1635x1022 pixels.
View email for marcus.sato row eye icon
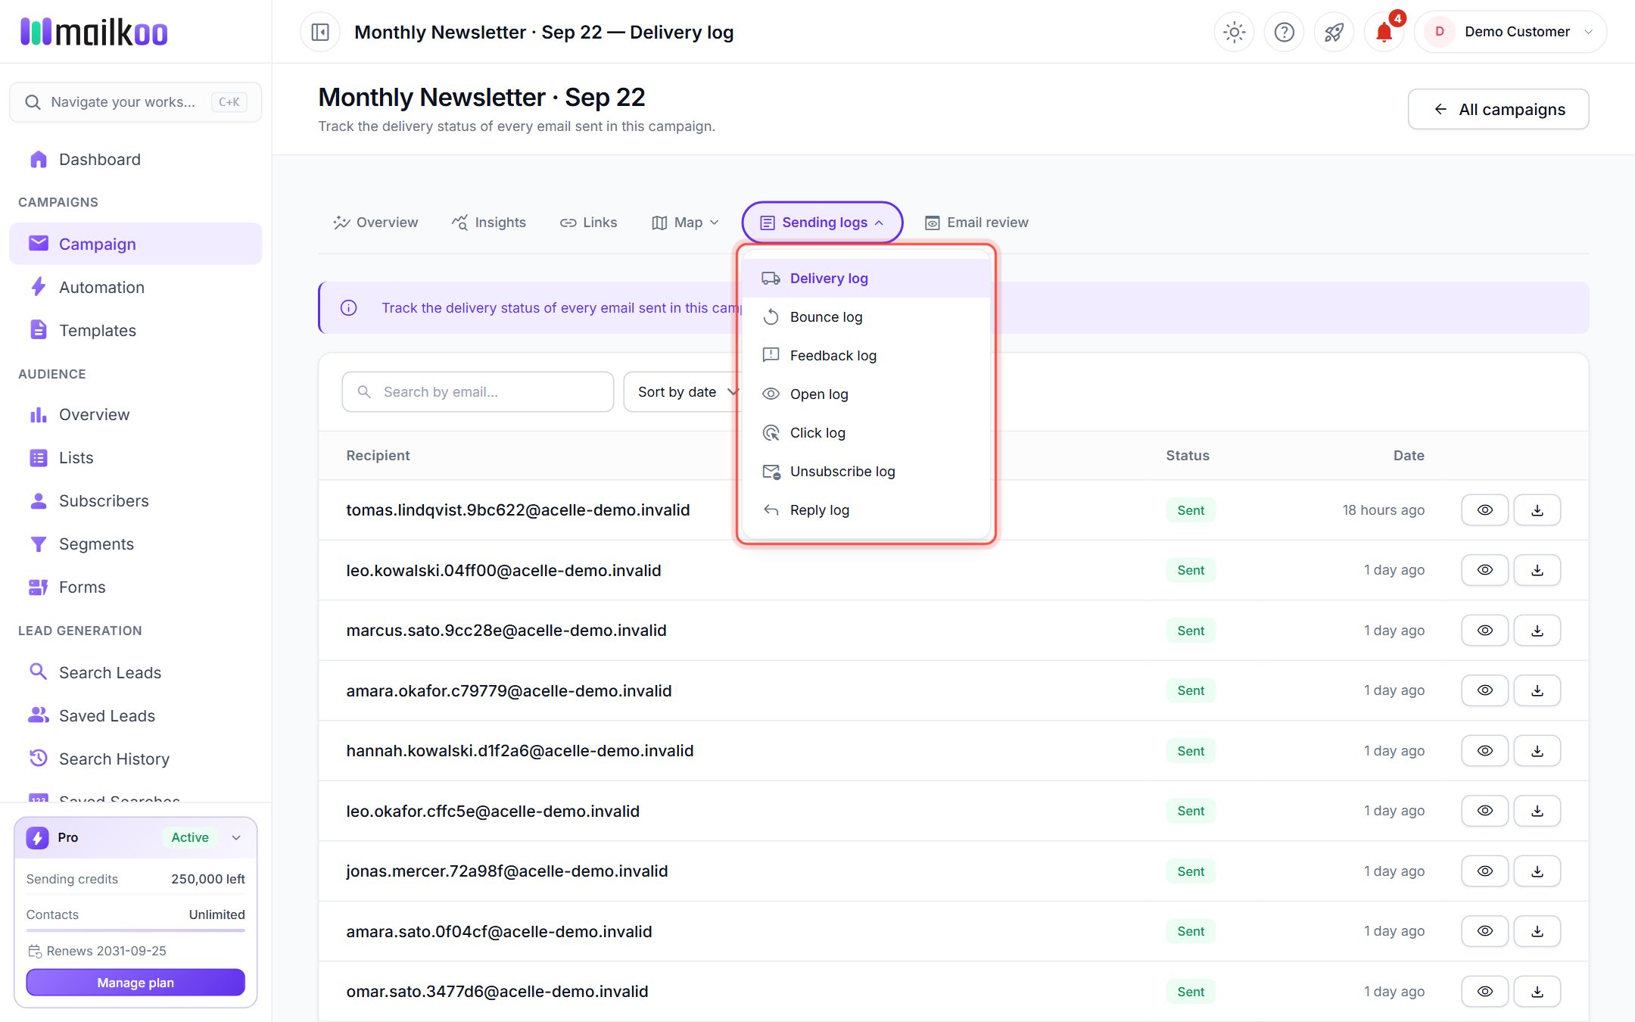(1484, 630)
